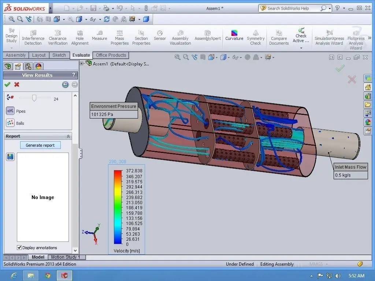Screen dimensions: 375x281
Task: Open the FeatureManager design tree tab
Action: coord(8,66)
